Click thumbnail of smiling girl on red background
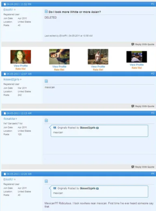The width and height of the screenshot is (156, 211). [x=21, y=57]
